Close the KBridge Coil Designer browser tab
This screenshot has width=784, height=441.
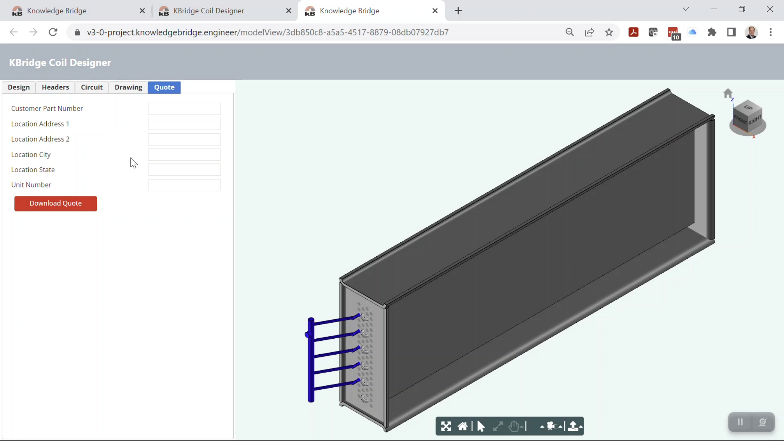click(289, 10)
